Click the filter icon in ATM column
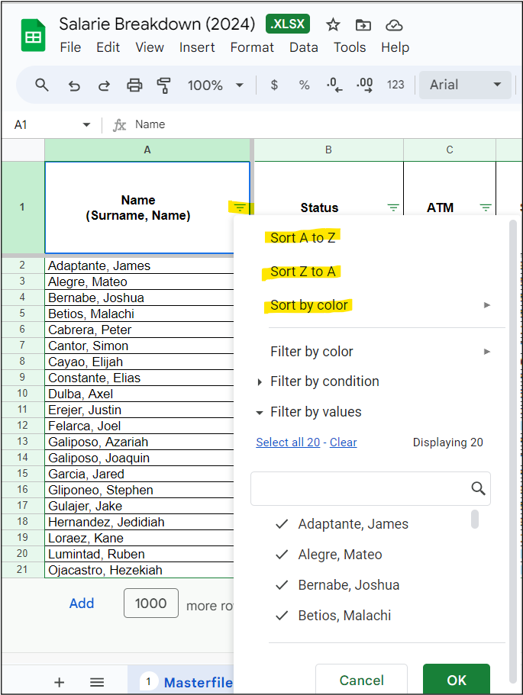 pos(486,208)
